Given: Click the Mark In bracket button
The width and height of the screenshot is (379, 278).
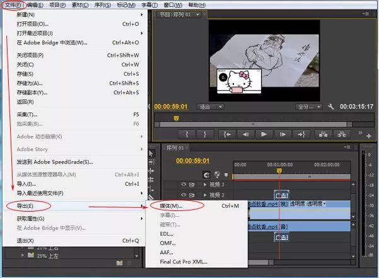Looking at the screenshot, I should (187, 134).
